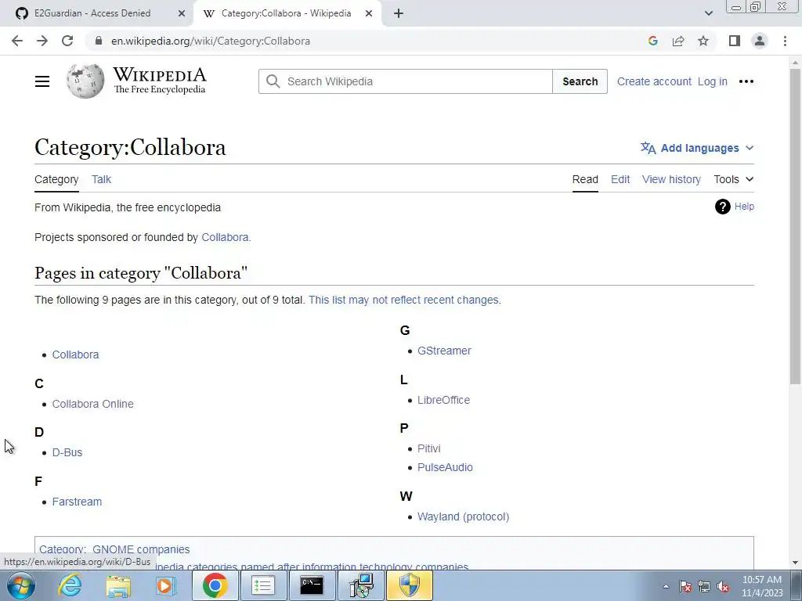
Task: Open the GStreamer page link
Action: pyautogui.click(x=444, y=351)
